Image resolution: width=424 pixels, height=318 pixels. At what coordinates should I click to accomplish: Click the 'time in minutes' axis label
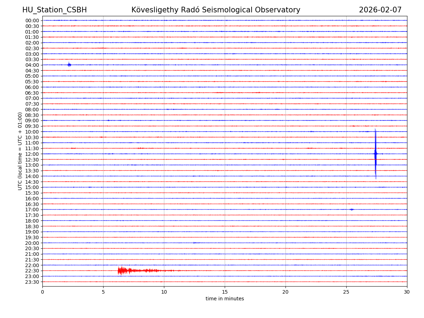(225, 299)
